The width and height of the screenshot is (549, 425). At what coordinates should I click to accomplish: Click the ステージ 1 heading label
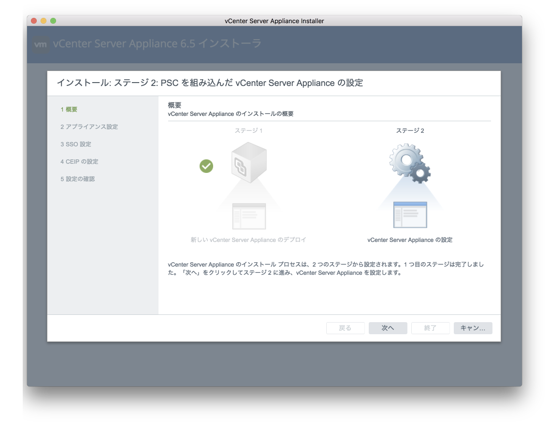click(x=248, y=131)
